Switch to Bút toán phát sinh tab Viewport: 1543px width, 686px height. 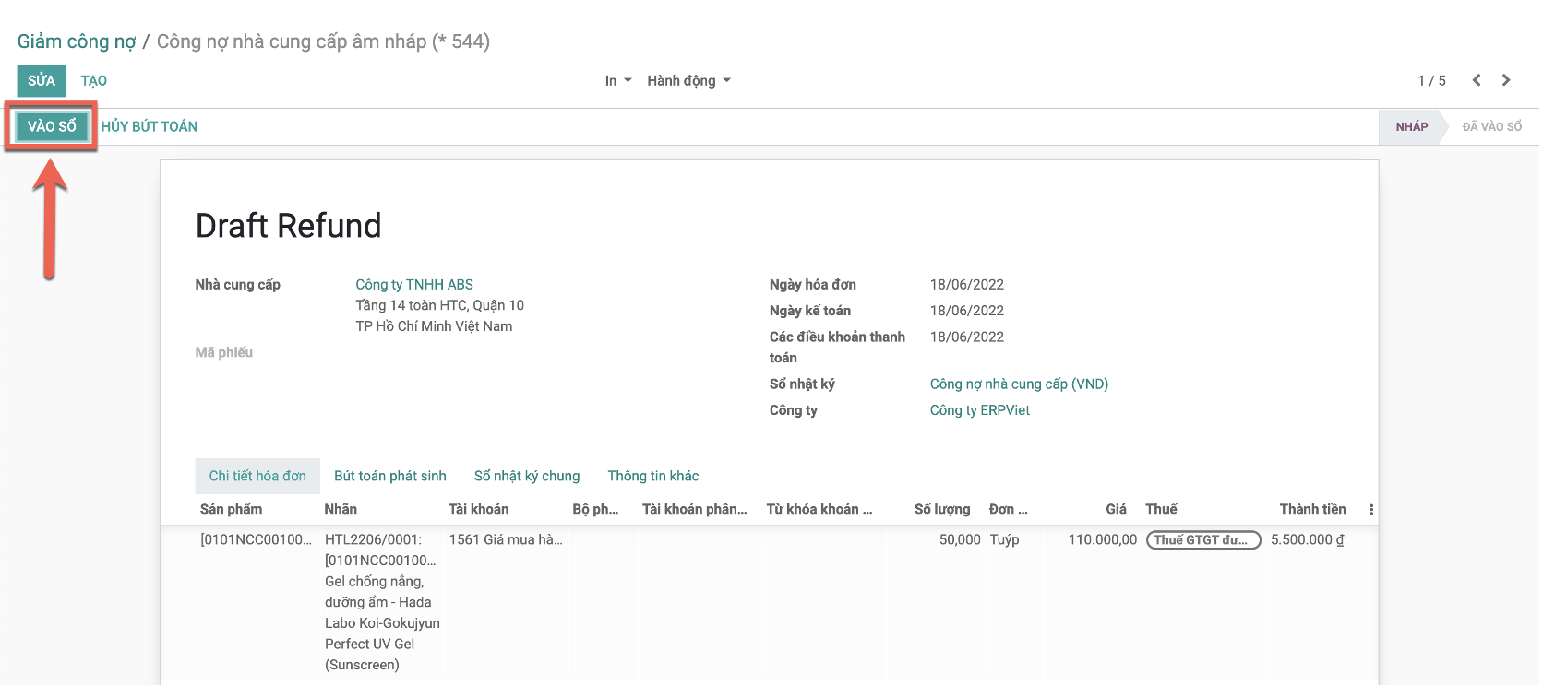pos(390,477)
